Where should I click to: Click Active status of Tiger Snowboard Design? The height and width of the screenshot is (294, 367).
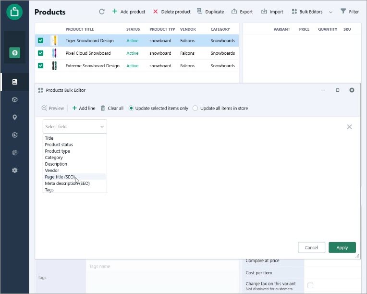pyautogui.click(x=132, y=40)
